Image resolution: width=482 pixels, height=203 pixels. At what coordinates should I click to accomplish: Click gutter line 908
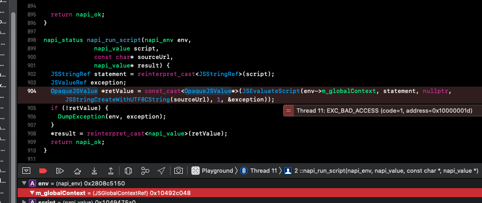(31, 133)
